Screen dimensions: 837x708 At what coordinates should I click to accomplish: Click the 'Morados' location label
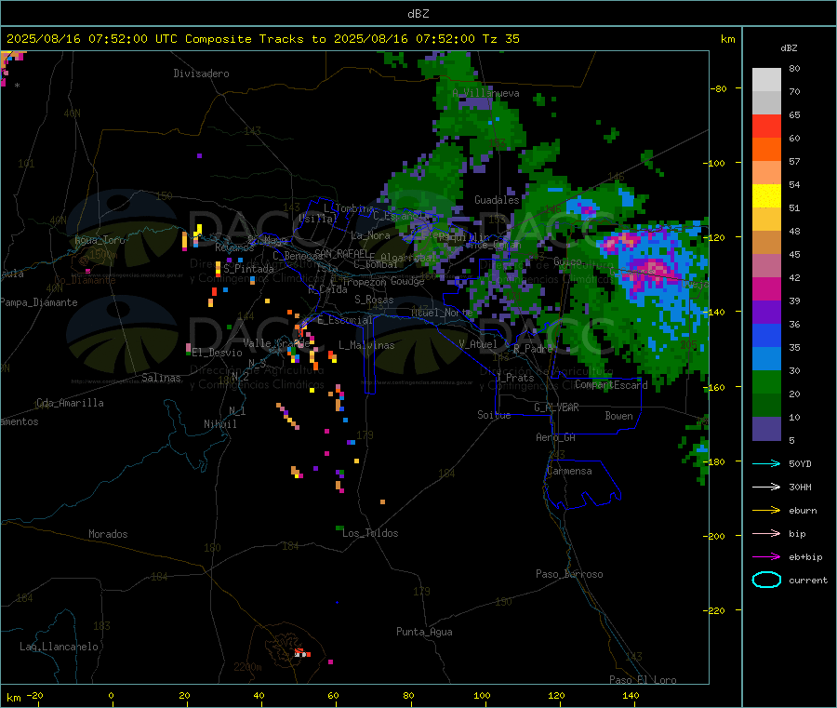tap(108, 534)
